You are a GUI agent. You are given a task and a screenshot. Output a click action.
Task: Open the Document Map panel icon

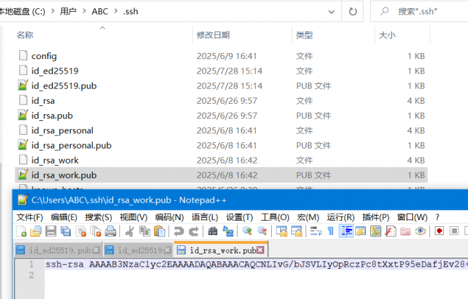pos(376,232)
